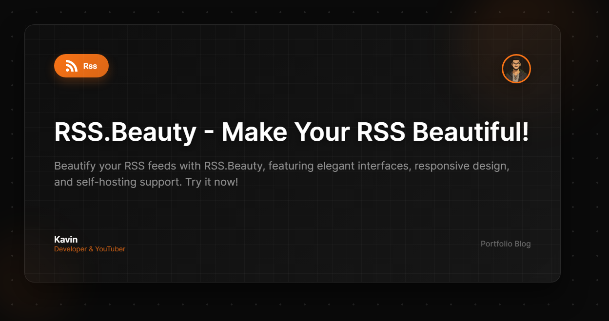Click the RSS feed icon in the badge
The height and width of the screenshot is (321, 609).
[72, 66]
